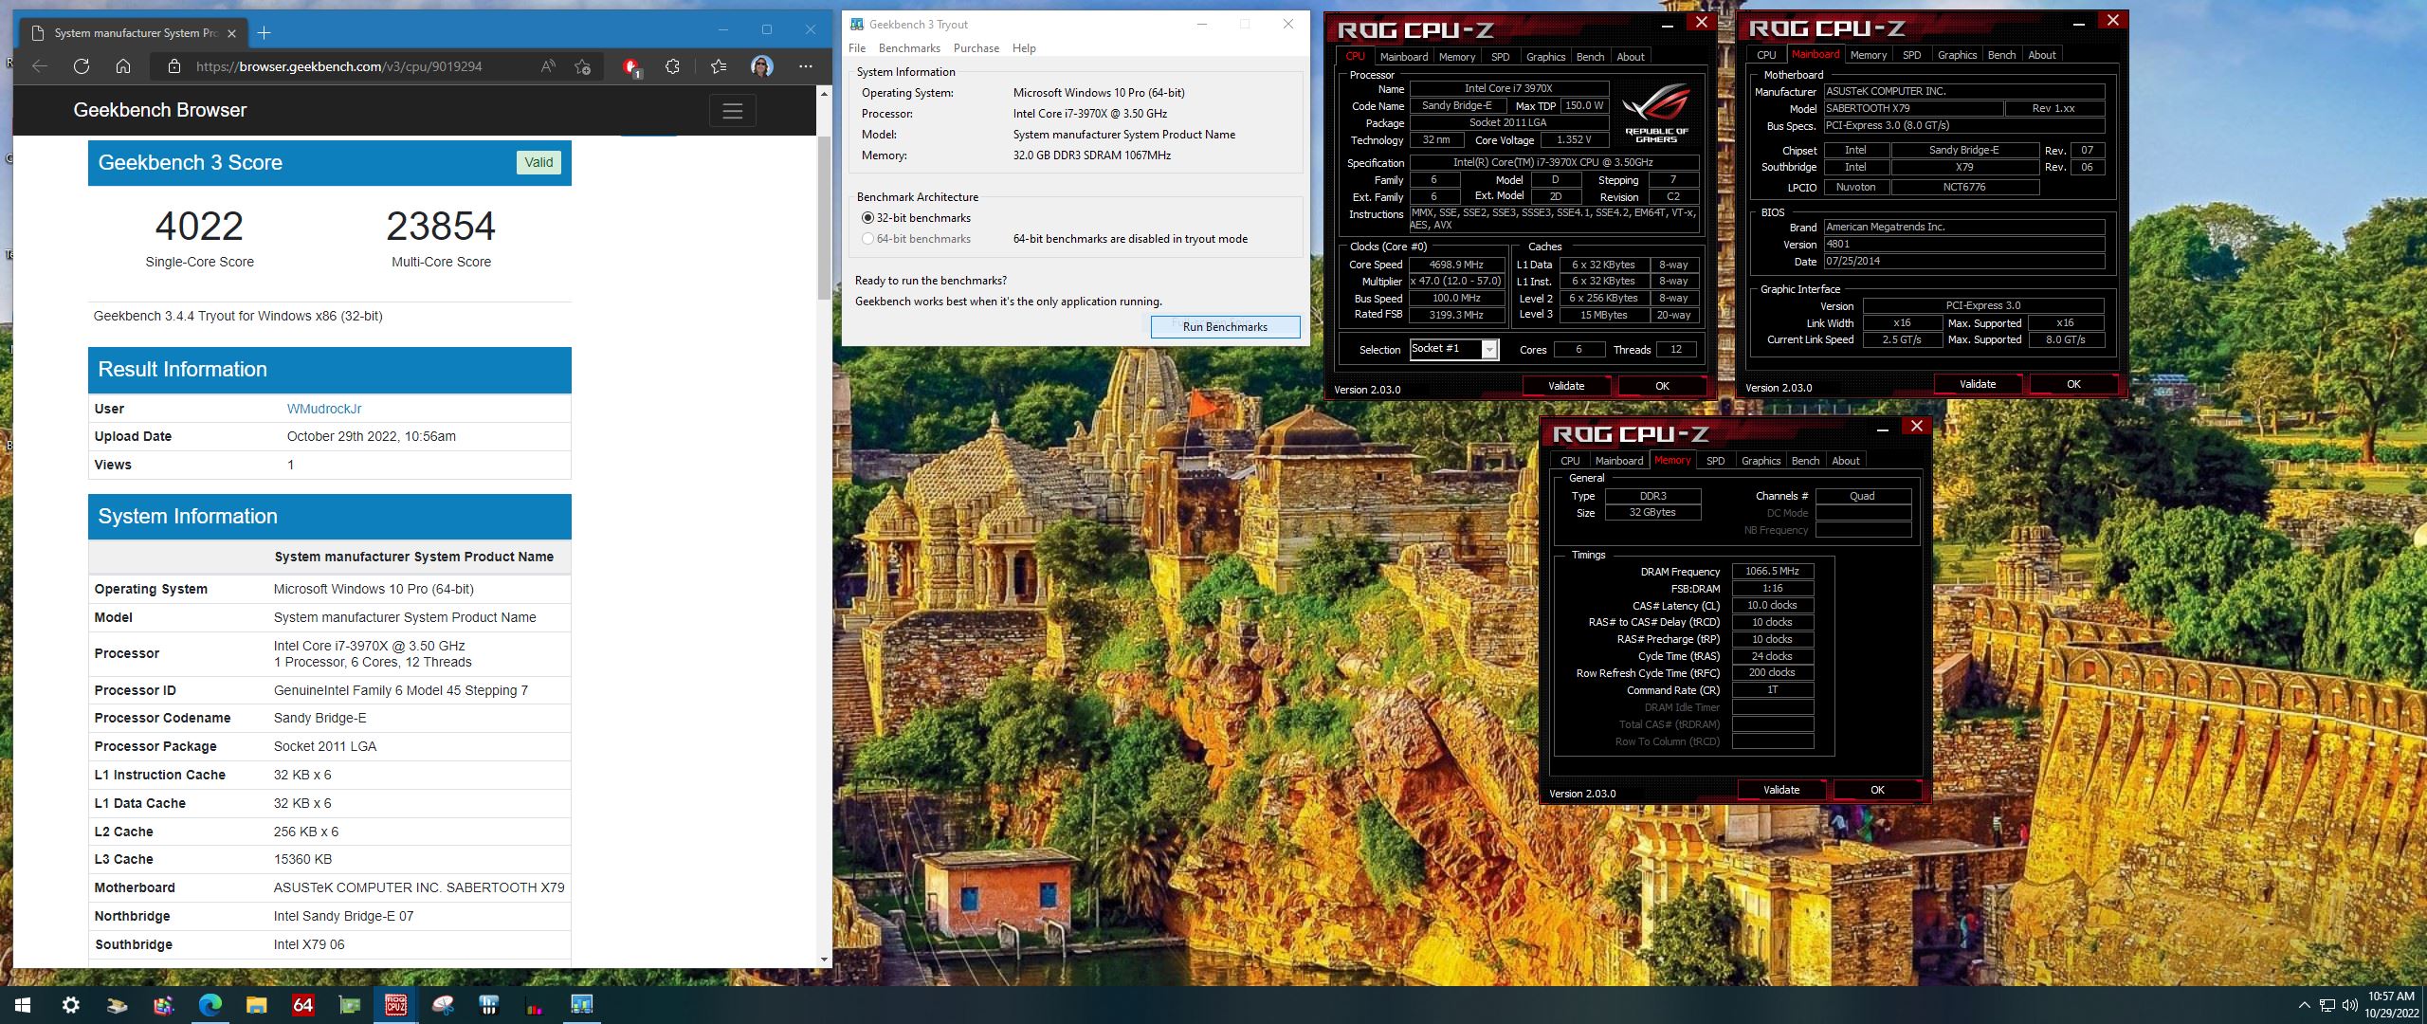Screen dimensions: 2427x1024
Task: Open the colorful blocks taskbar app
Action: click(163, 1005)
